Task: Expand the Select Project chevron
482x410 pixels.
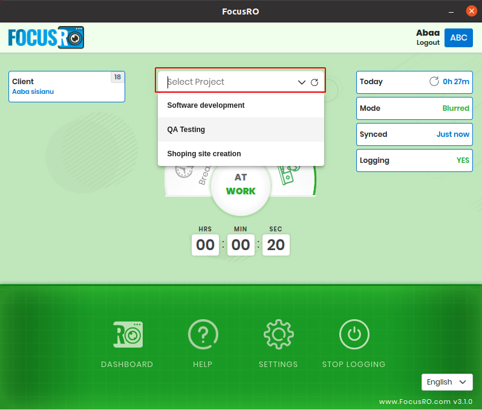Action: (x=302, y=82)
